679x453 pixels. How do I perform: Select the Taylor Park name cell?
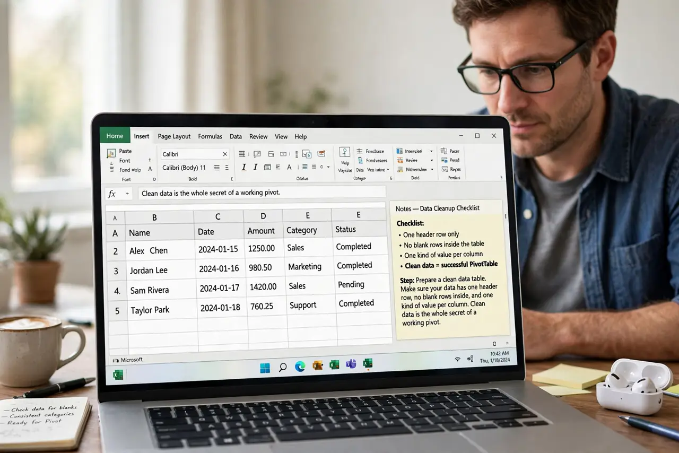click(x=162, y=310)
